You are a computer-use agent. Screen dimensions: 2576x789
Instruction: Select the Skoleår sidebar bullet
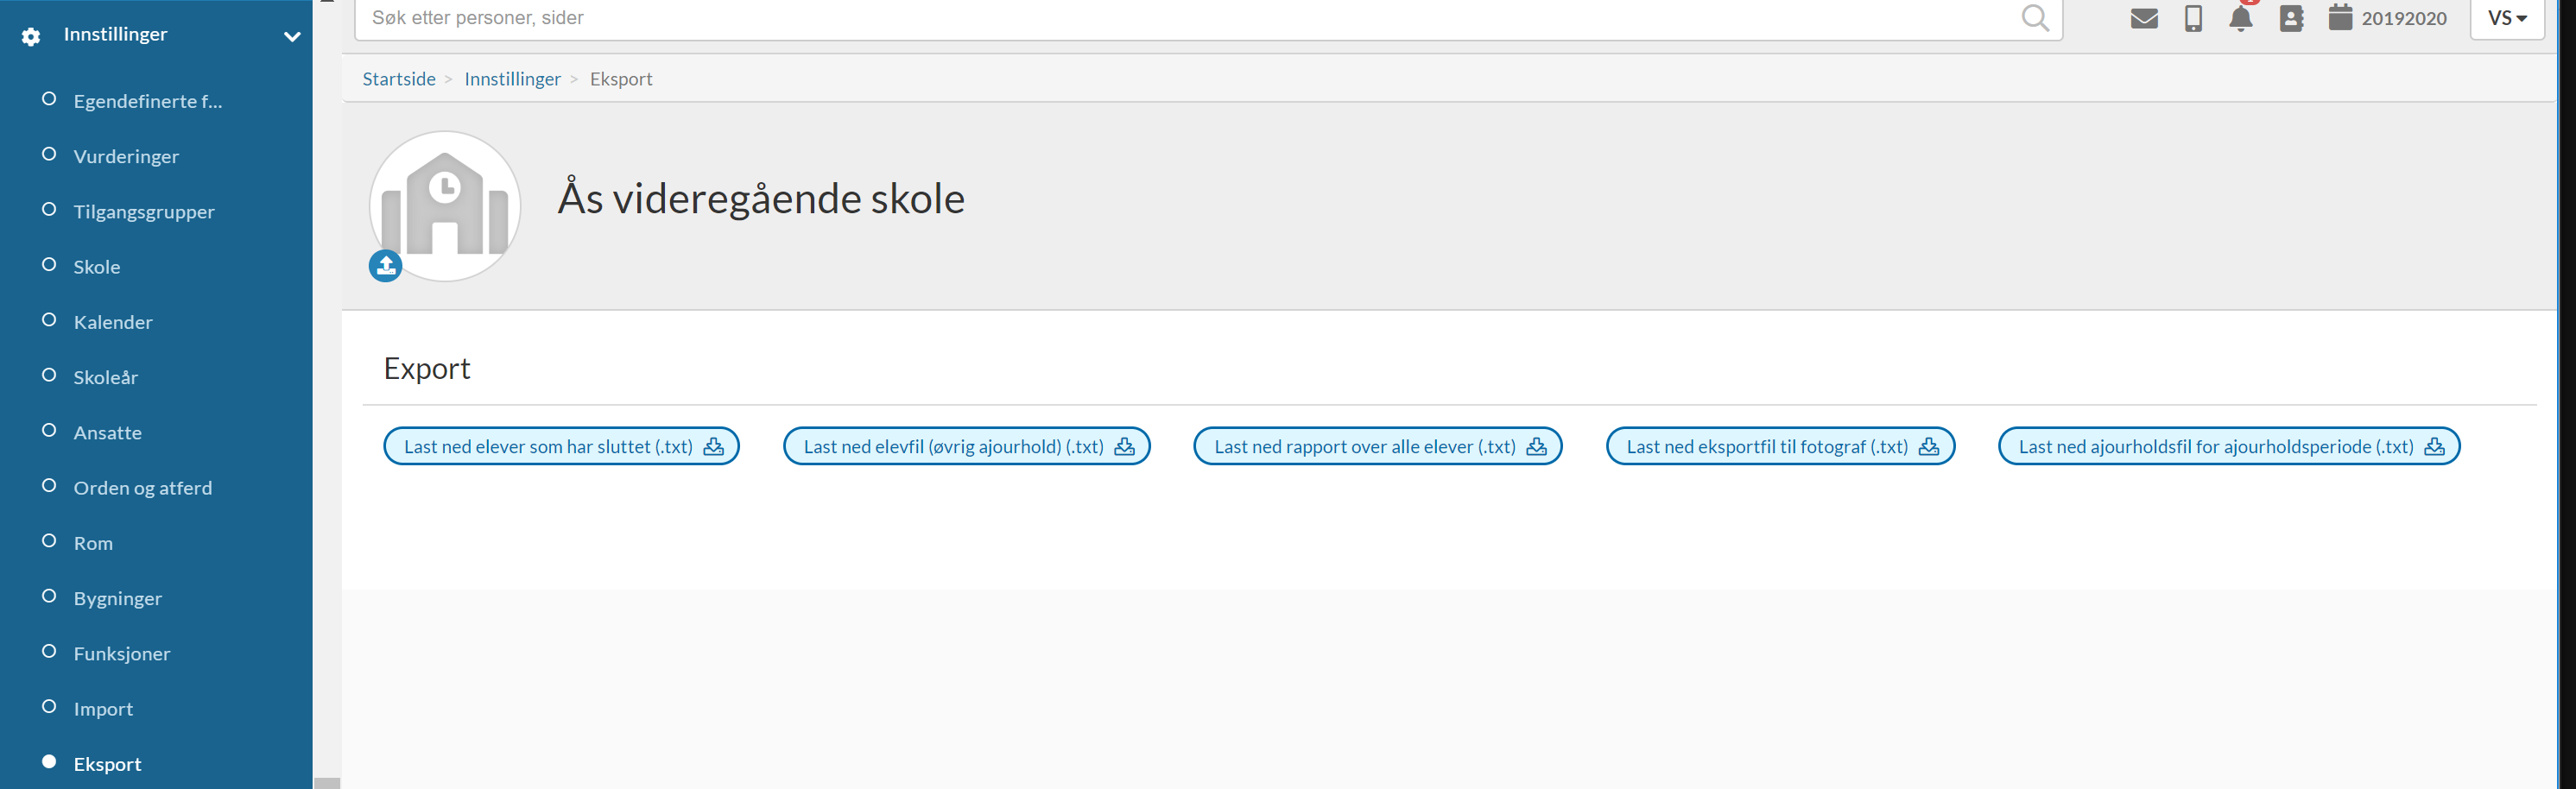click(x=48, y=375)
